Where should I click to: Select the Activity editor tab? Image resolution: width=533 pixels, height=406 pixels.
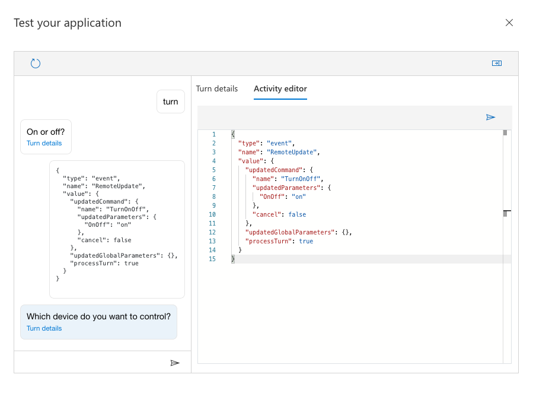tap(280, 89)
